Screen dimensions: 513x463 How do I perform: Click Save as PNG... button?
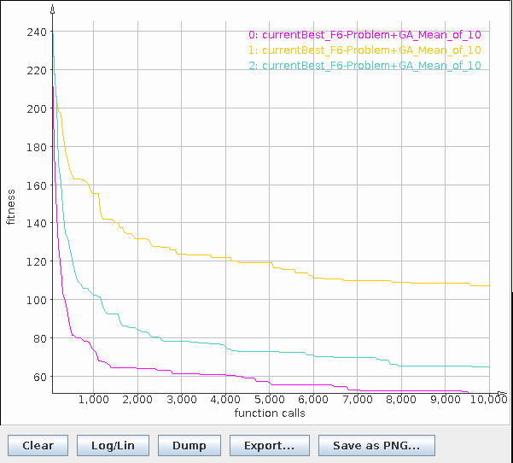tap(376, 445)
